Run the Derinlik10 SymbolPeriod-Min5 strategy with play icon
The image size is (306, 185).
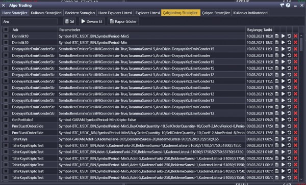(283, 36)
